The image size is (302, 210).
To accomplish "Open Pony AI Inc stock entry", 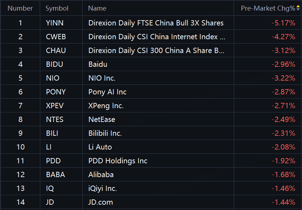I will (x=107, y=92).
